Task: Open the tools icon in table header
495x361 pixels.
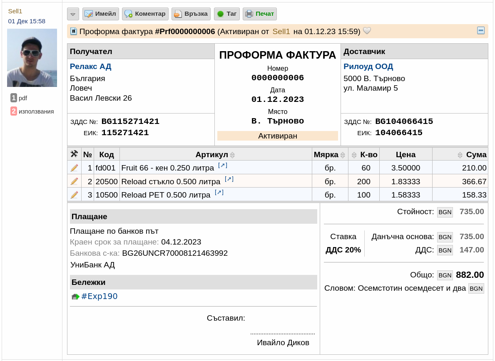Action: tap(74, 154)
